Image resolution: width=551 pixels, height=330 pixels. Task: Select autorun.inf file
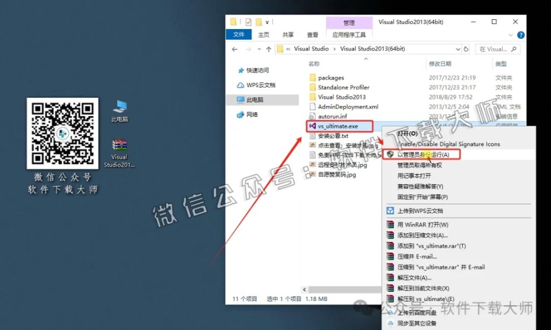333,116
